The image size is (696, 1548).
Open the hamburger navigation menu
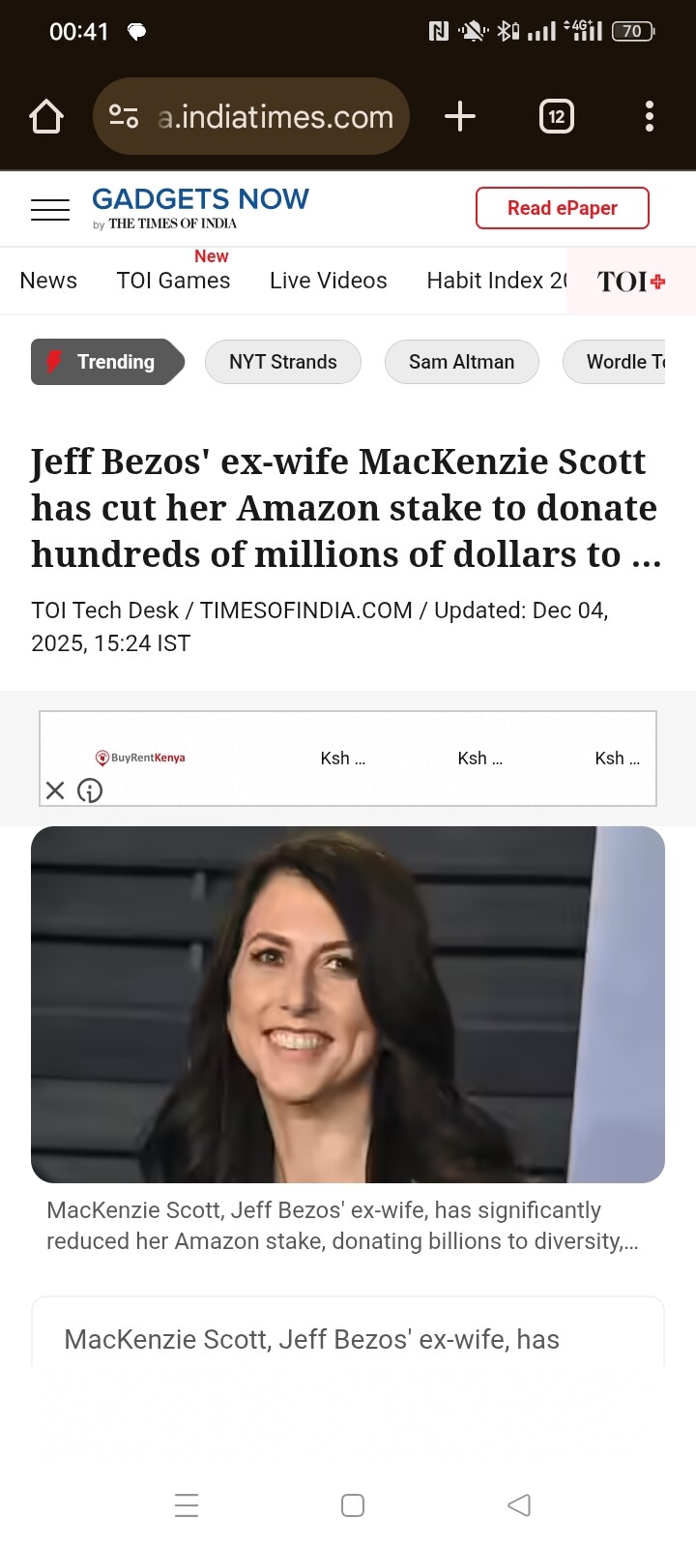point(50,209)
